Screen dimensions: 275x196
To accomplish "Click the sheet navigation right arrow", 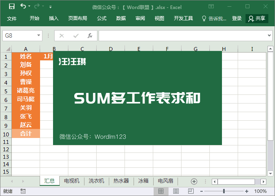I will coord(23,181).
